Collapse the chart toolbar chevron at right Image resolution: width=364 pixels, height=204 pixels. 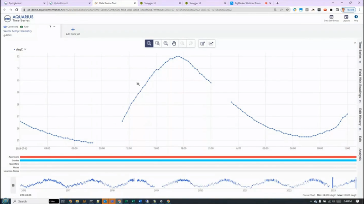coord(355,43)
